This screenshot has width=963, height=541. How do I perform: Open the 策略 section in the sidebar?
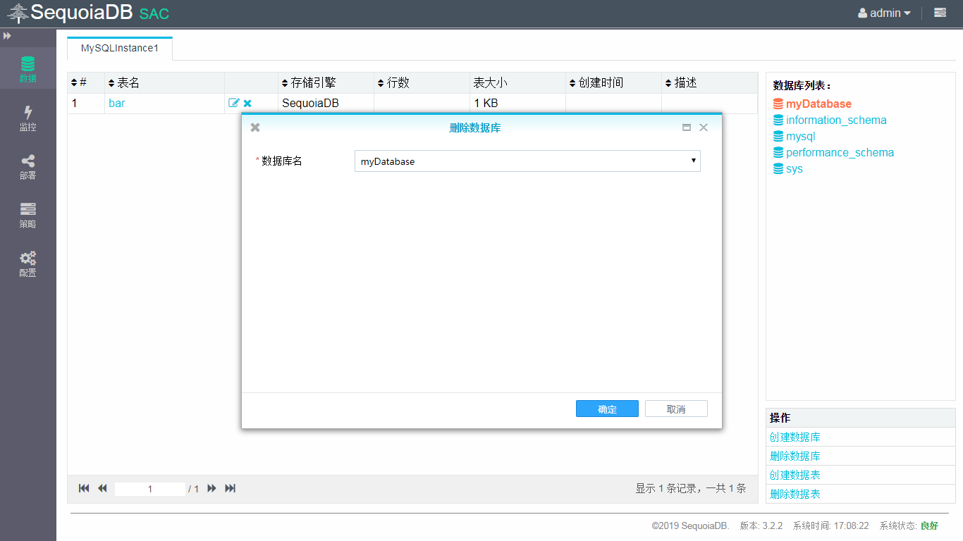pyautogui.click(x=27, y=216)
